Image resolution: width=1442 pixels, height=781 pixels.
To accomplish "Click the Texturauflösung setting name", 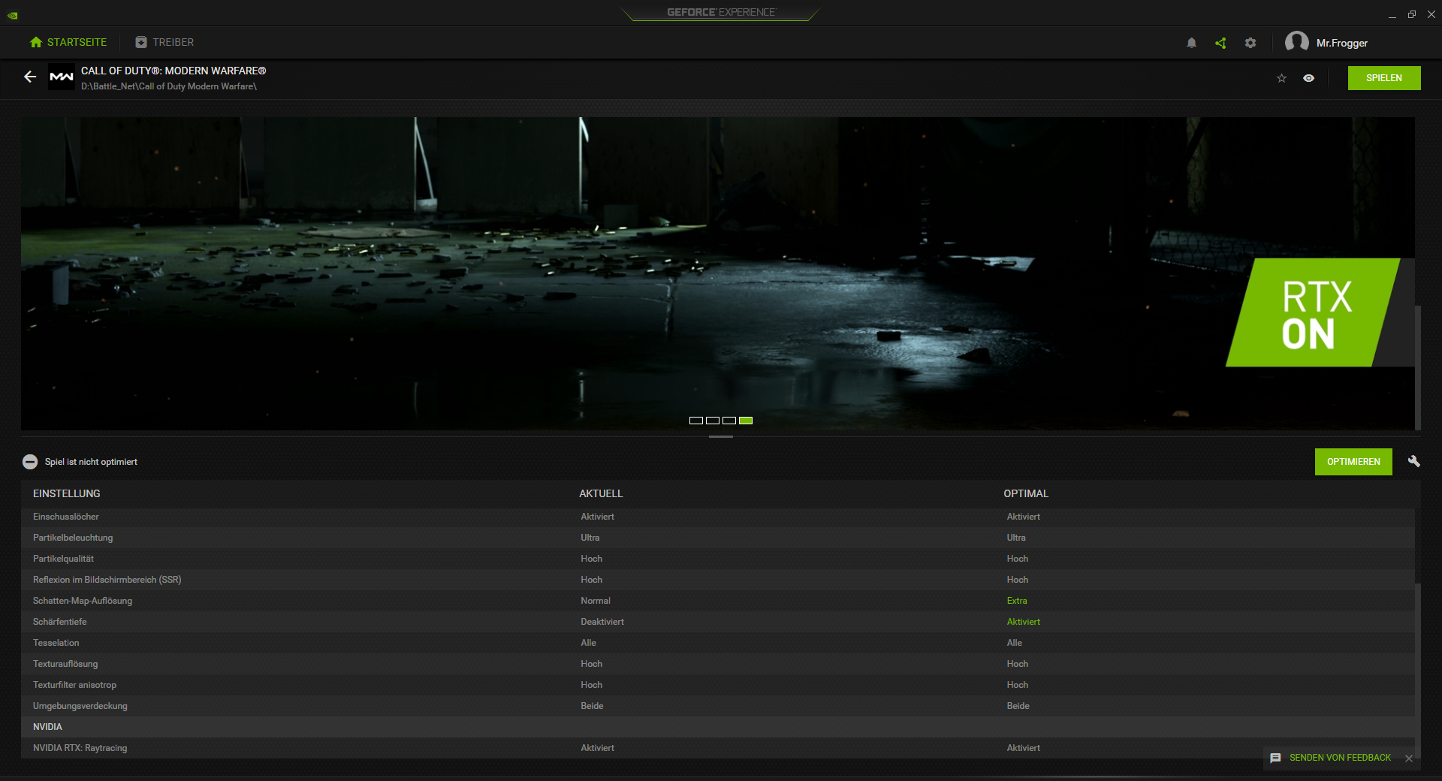I will coord(65,664).
